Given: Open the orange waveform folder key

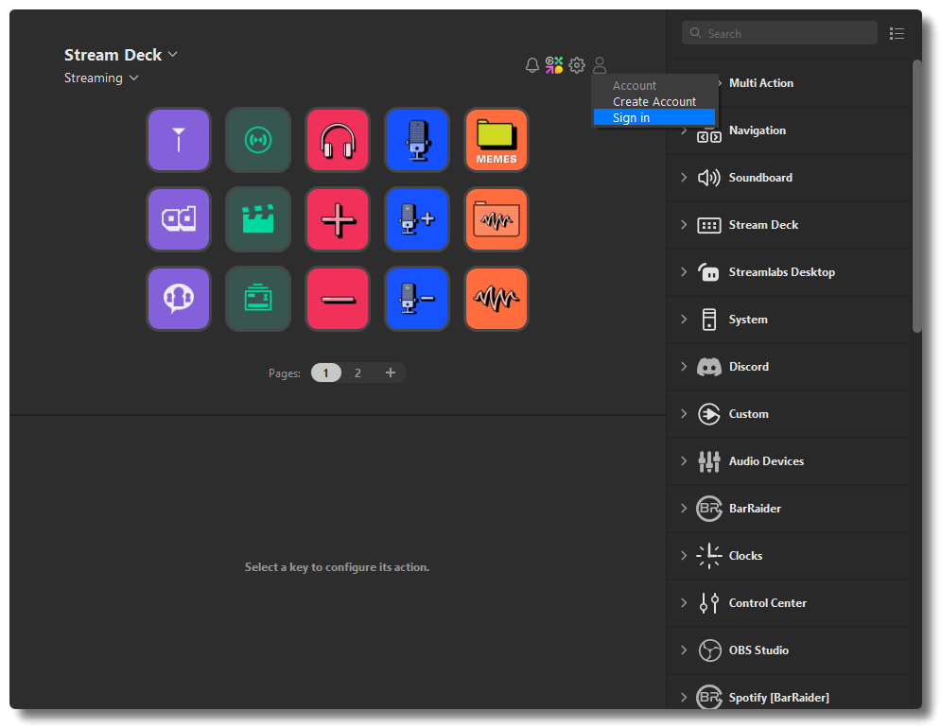Looking at the screenshot, I should pos(497,219).
